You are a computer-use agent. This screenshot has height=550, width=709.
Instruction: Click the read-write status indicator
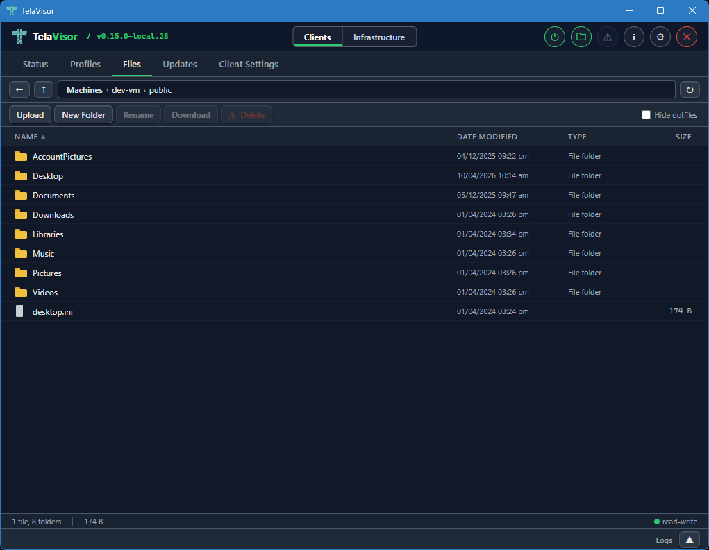676,522
